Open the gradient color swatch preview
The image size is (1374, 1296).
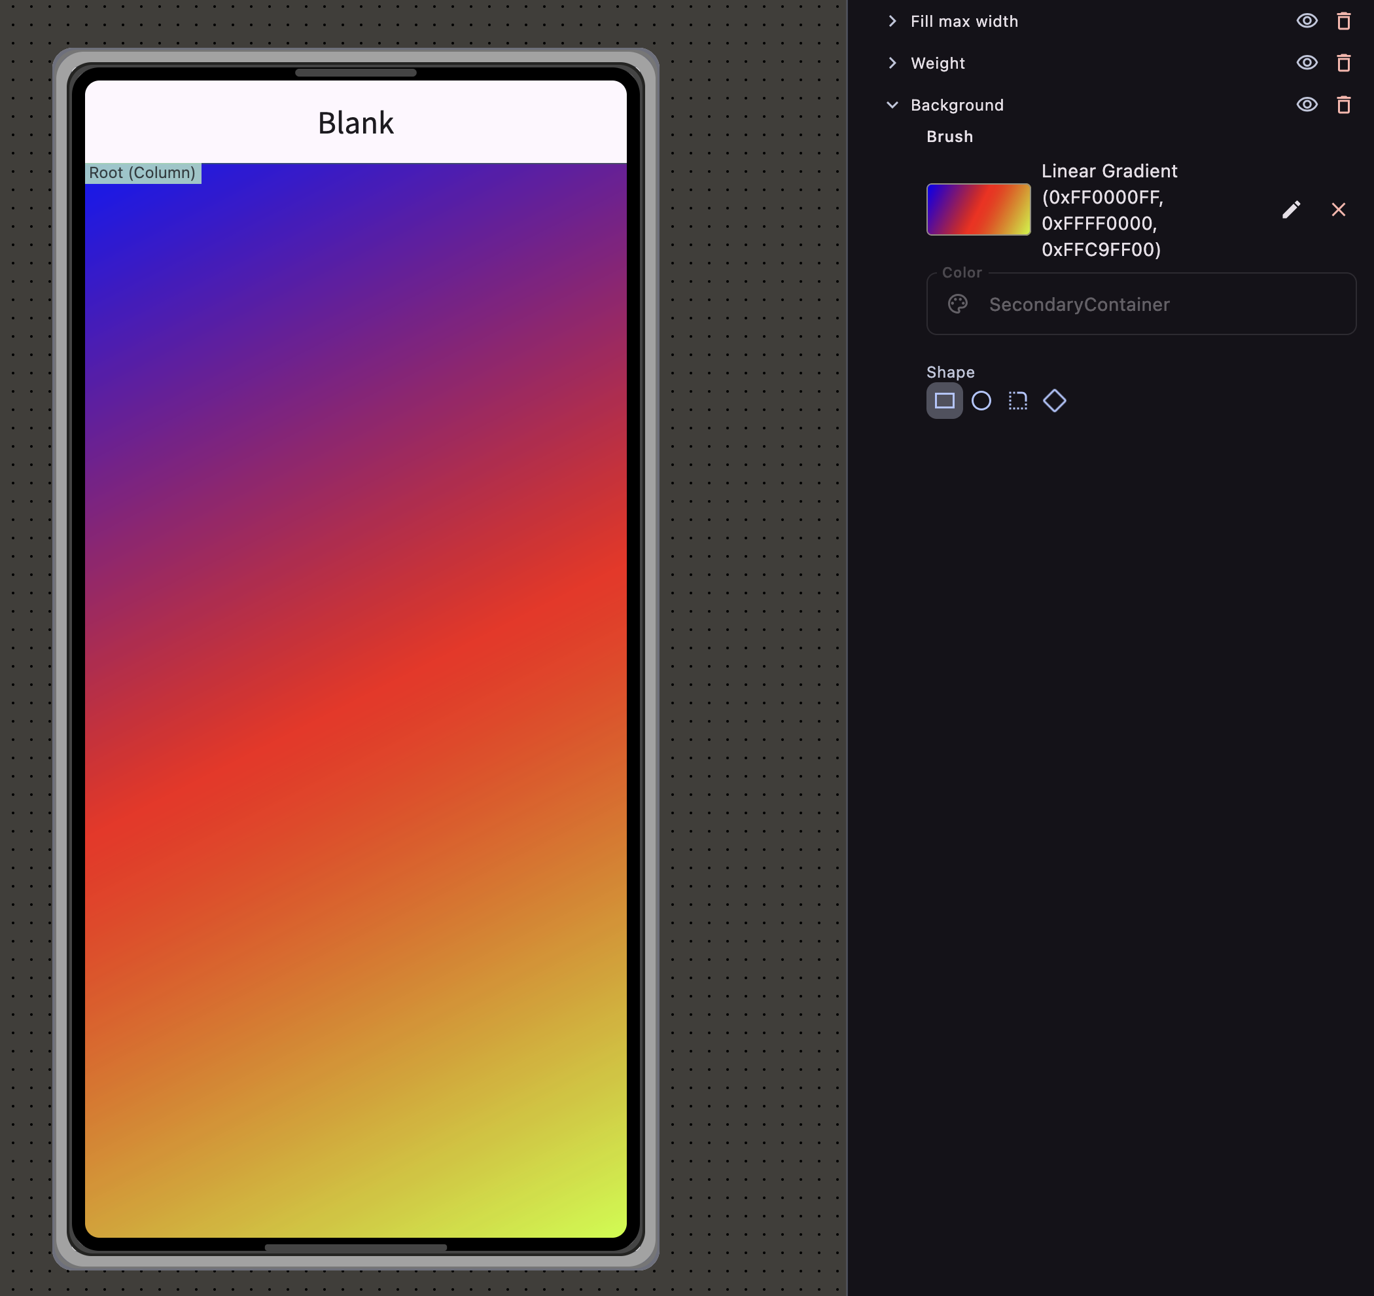pos(978,209)
